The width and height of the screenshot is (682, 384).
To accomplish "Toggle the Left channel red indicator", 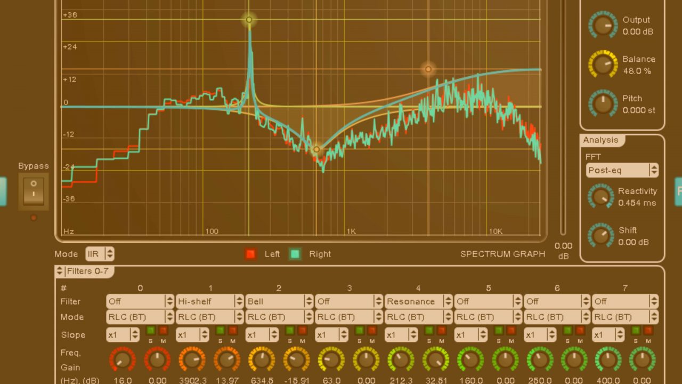I will 250,254.
